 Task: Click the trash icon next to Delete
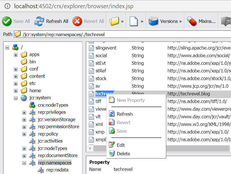pos(112,154)
